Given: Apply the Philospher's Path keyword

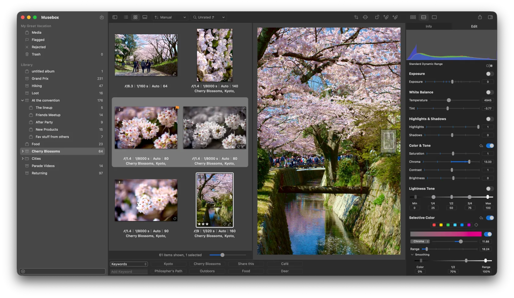Looking at the screenshot, I should [168, 271].
